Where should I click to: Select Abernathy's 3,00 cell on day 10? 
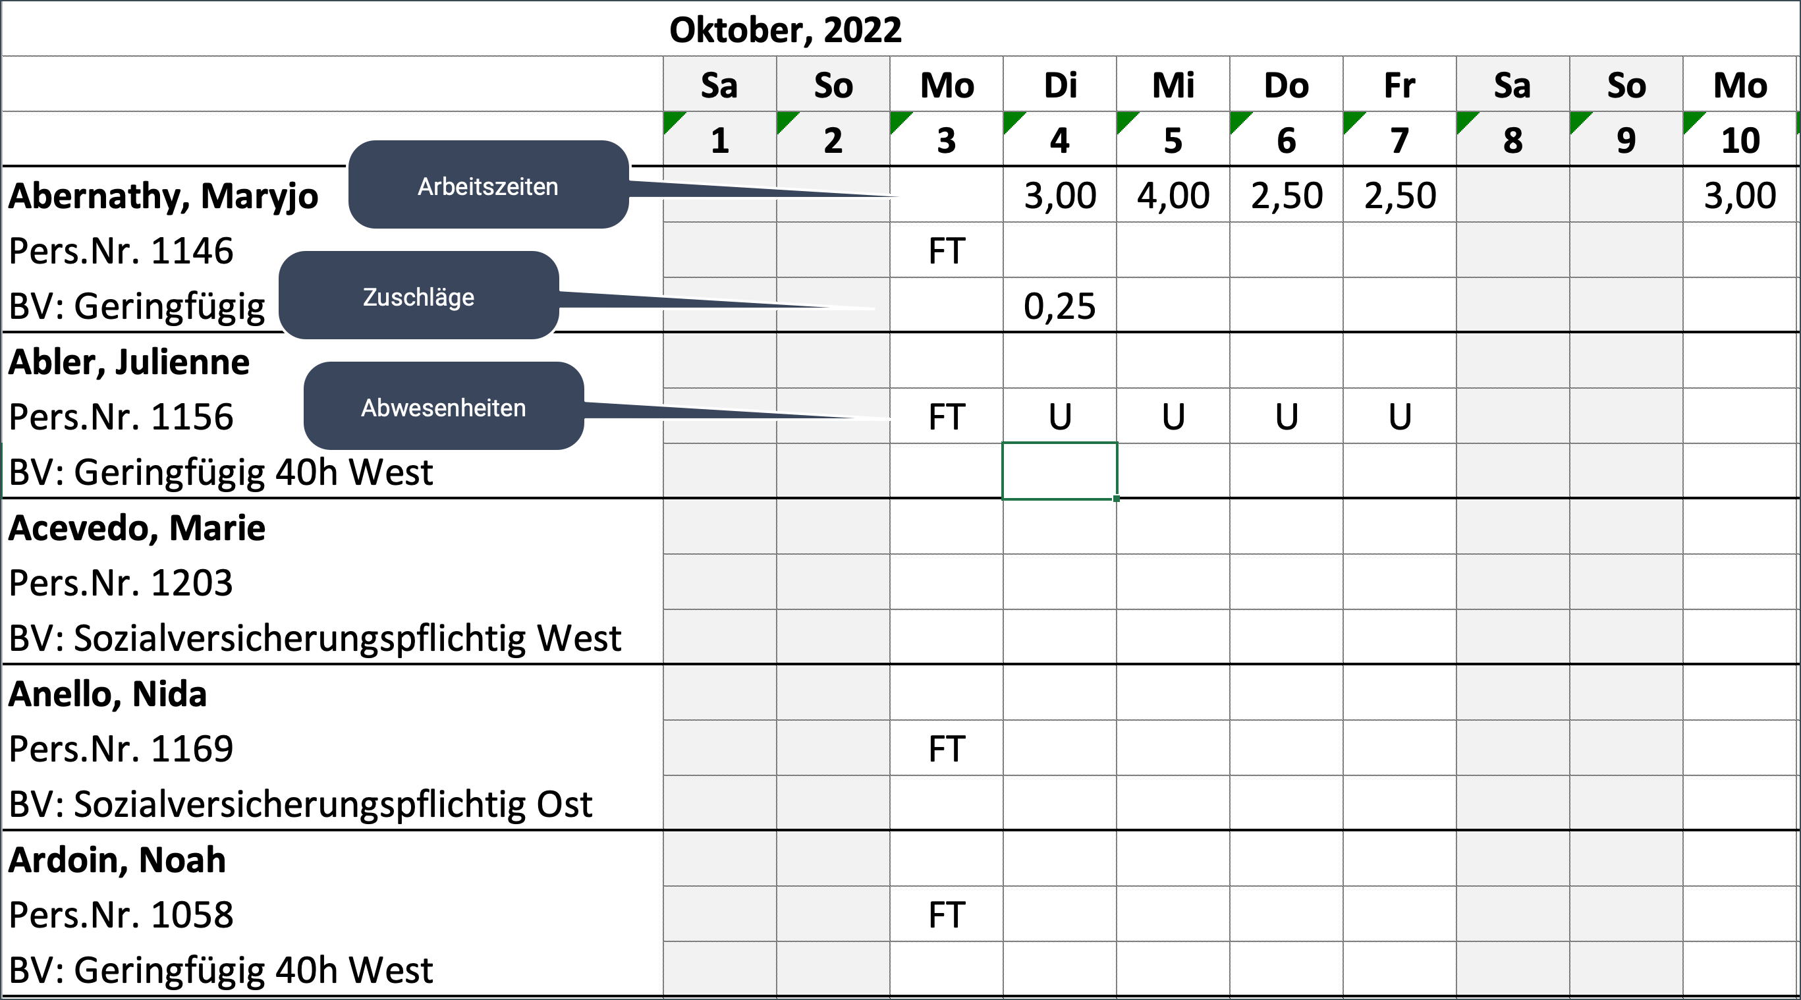pyautogui.click(x=1739, y=195)
